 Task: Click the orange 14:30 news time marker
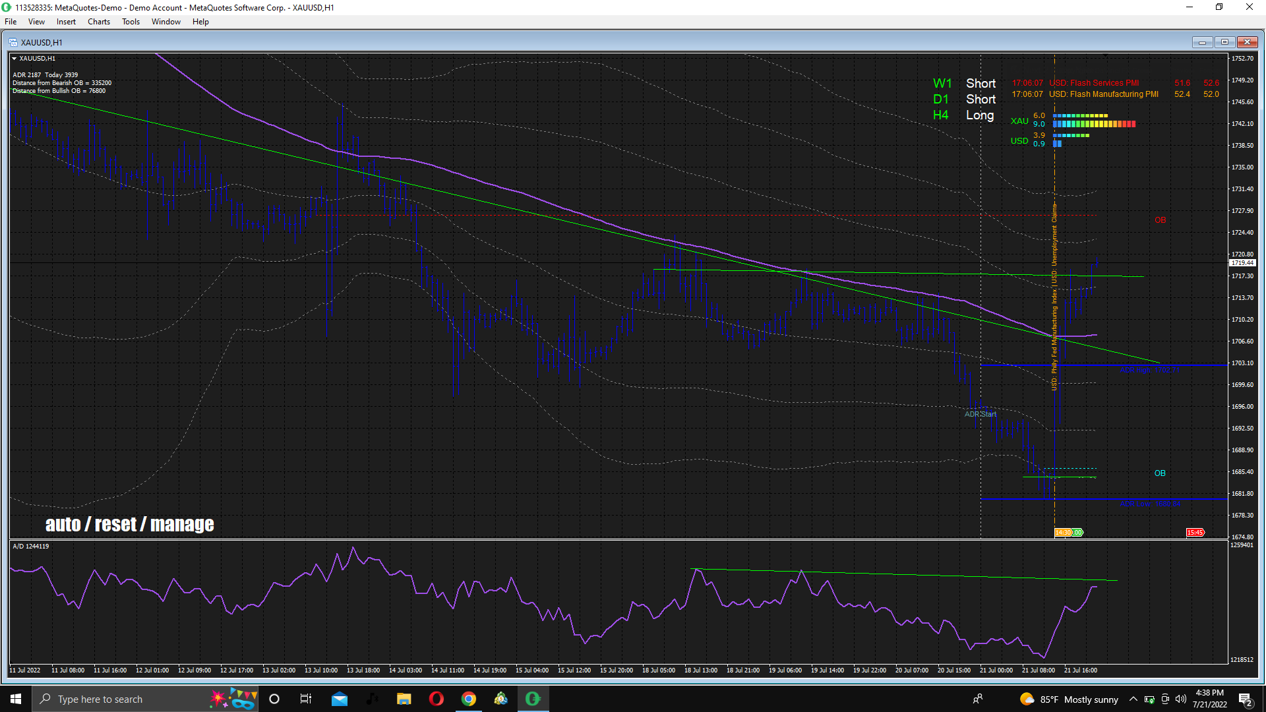tap(1063, 532)
